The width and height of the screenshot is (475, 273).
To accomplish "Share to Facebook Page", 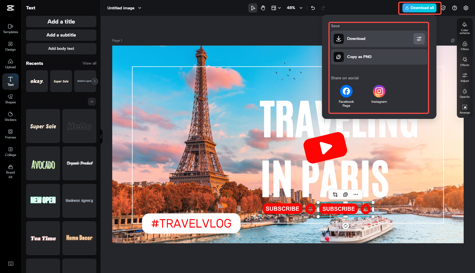I will click(x=346, y=96).
